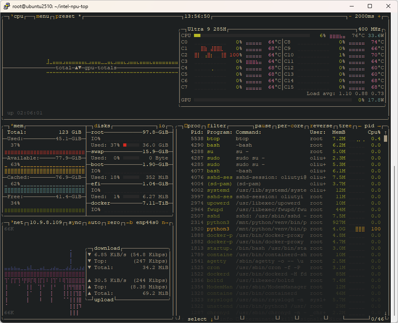
Task: Click previous network interface arrow before enp44s0
Action: tap(130, 223)
